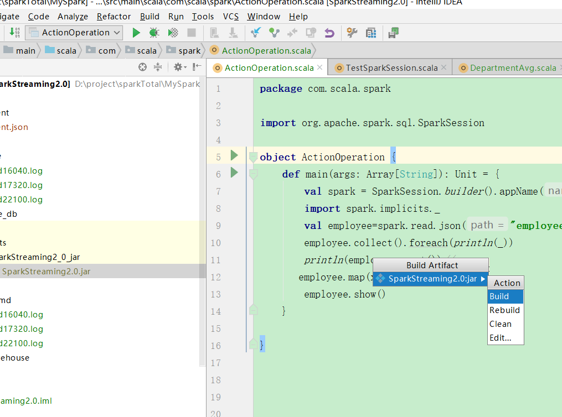Click the path = parameter hint on line 9
The height and width of the screenshot is (417, 562).
pos(487,225)
